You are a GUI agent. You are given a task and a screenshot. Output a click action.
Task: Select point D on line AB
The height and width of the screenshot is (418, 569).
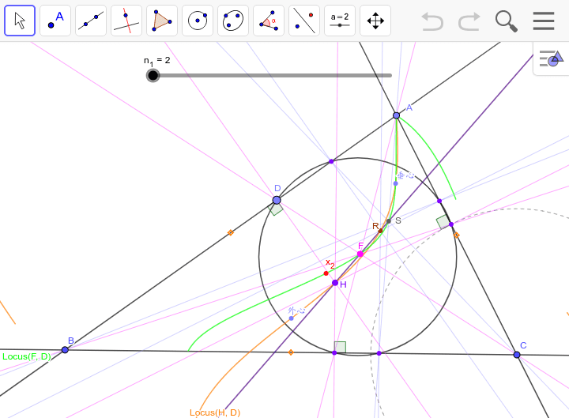277,200
